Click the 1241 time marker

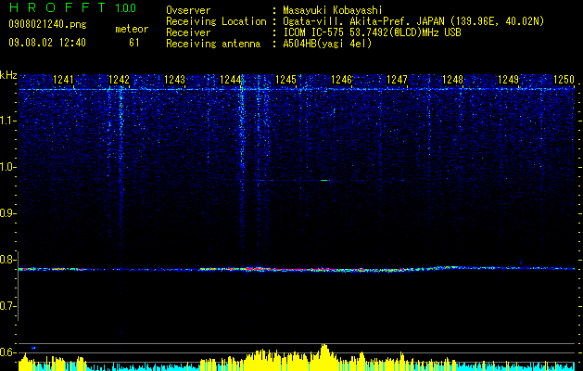[63, 80]
